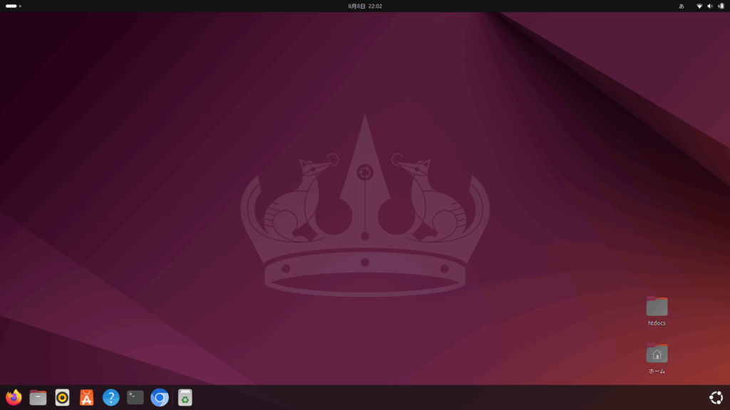The image size is (730, 410).
Task: Launch Firefox from the dock
Action: [x=14, y=397]
